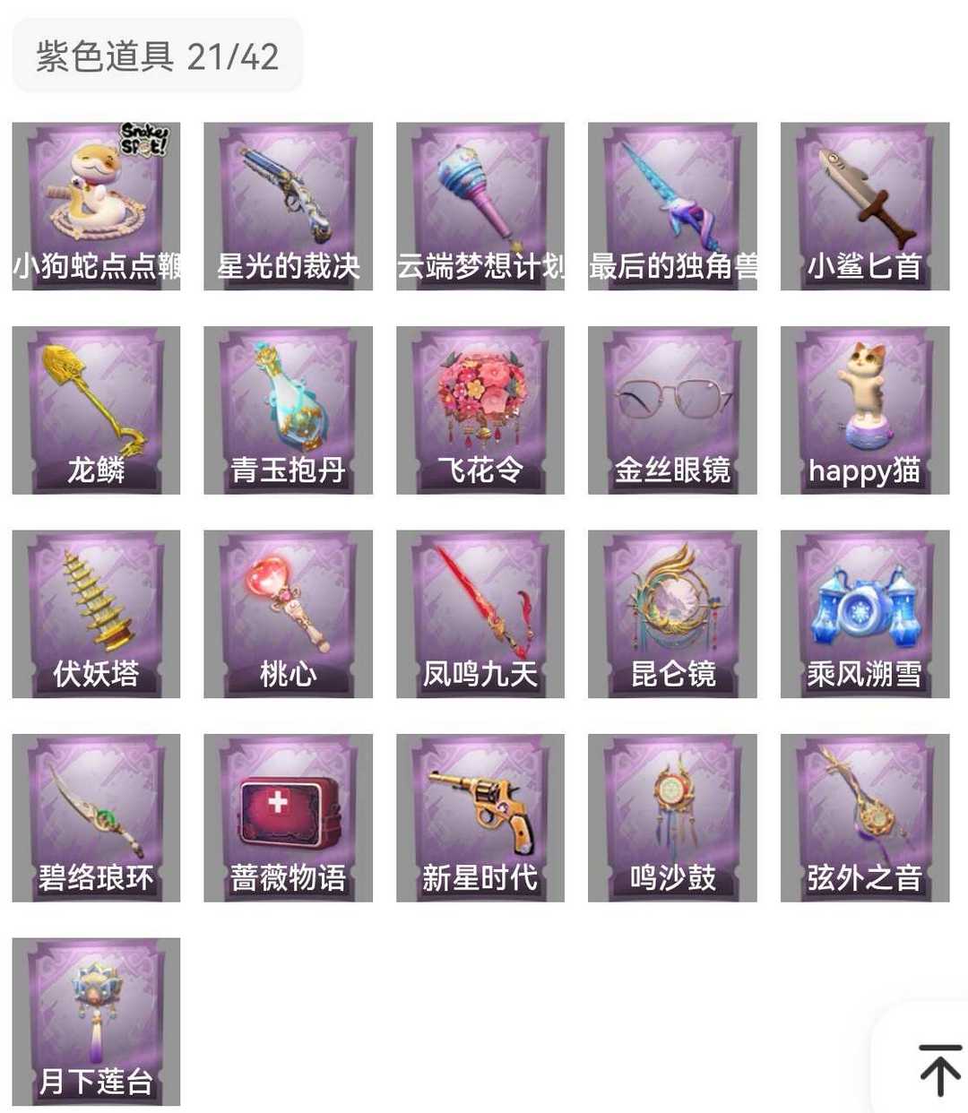Tap the 乘风溯雪 blue lantern item
The image size is (968, 1113).
tap(865, 614)
